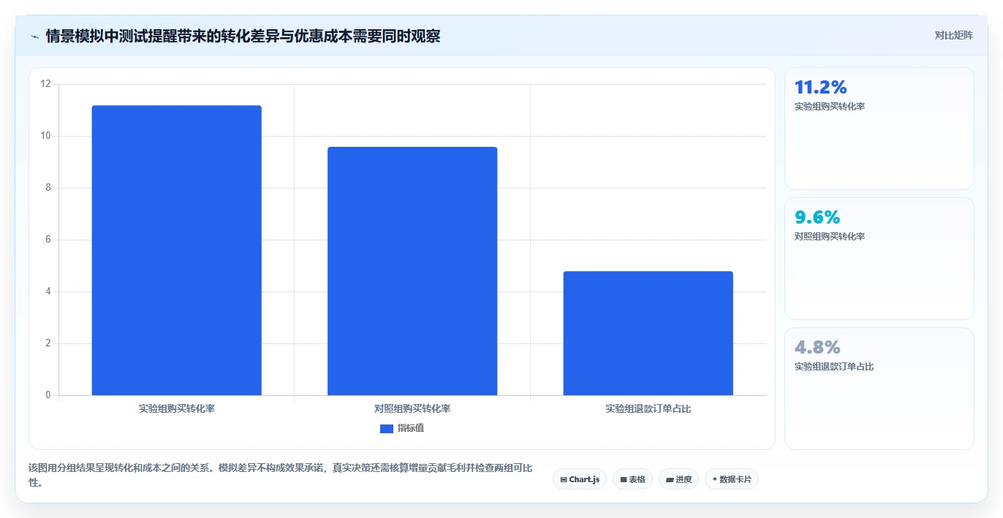Image resolution: width=1003 pixels, height=518 pixels.
Task: Click 实验组购买转化率 label under 11.2%
Action: pos(830,107)
